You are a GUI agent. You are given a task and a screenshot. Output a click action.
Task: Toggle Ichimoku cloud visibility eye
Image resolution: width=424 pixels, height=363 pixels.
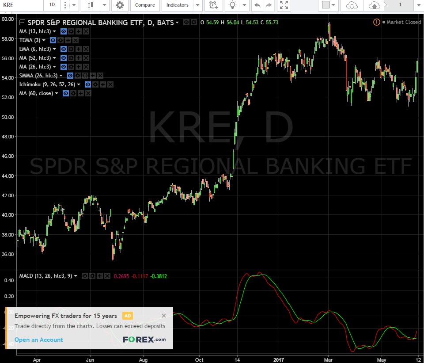click(88, 84)
